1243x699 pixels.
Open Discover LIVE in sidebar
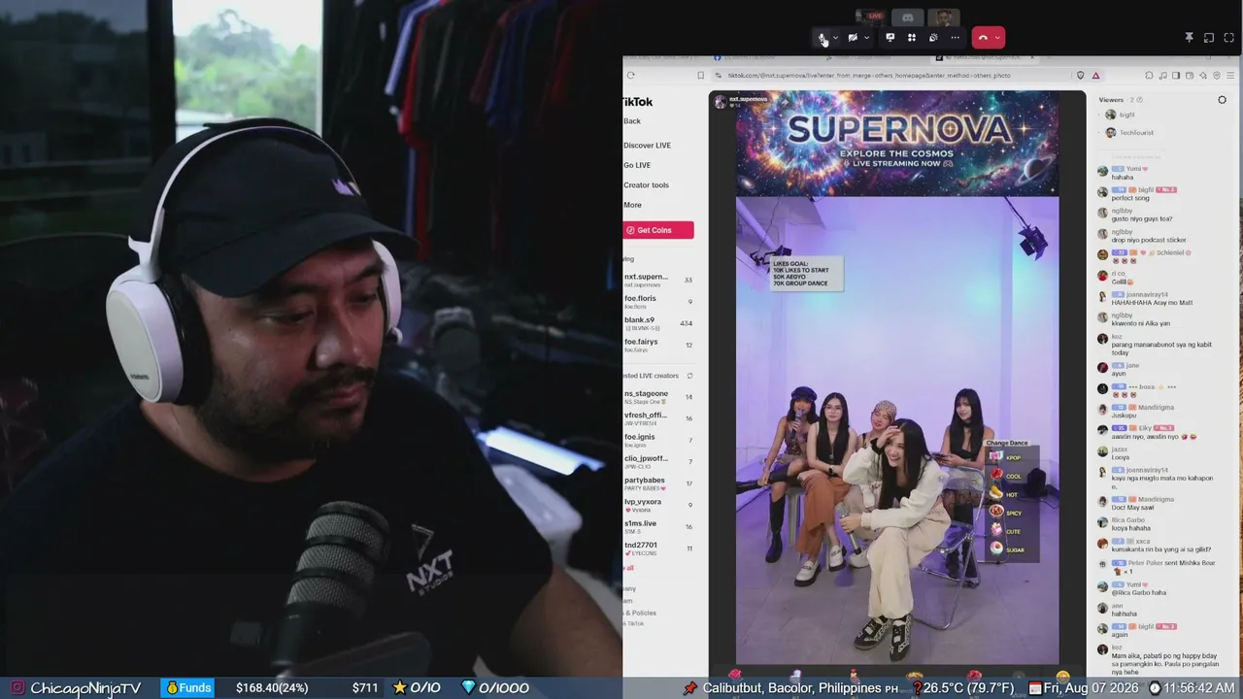coord(647,146)
